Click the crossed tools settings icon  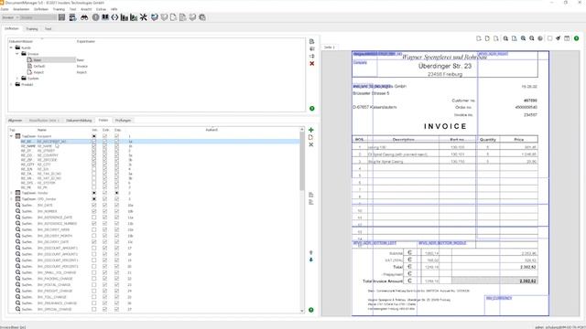(x=144, y=17)
